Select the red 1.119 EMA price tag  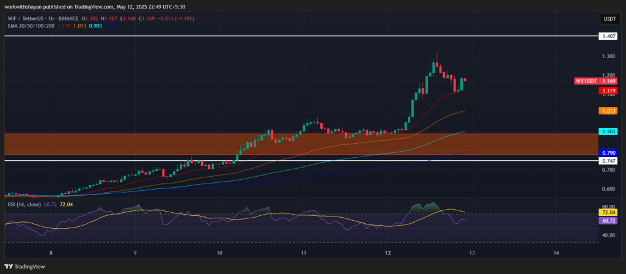pyautogui.click(x=609, y=89)
